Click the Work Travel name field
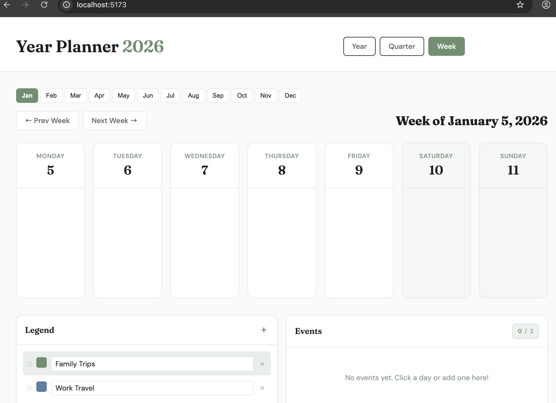 152,388
